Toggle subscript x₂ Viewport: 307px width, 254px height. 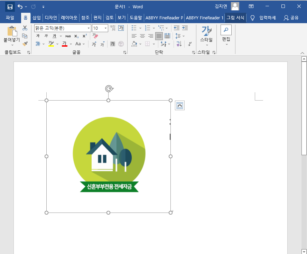point(76,36)
